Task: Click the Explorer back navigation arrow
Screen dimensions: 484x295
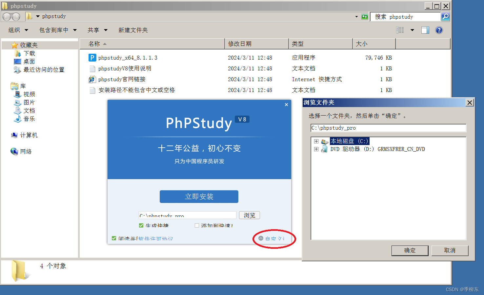Action: click(7, 17)
